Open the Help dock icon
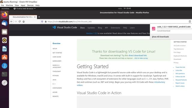Screen dimensions: 192x108 pyautogui.click(x=4, y=66)
